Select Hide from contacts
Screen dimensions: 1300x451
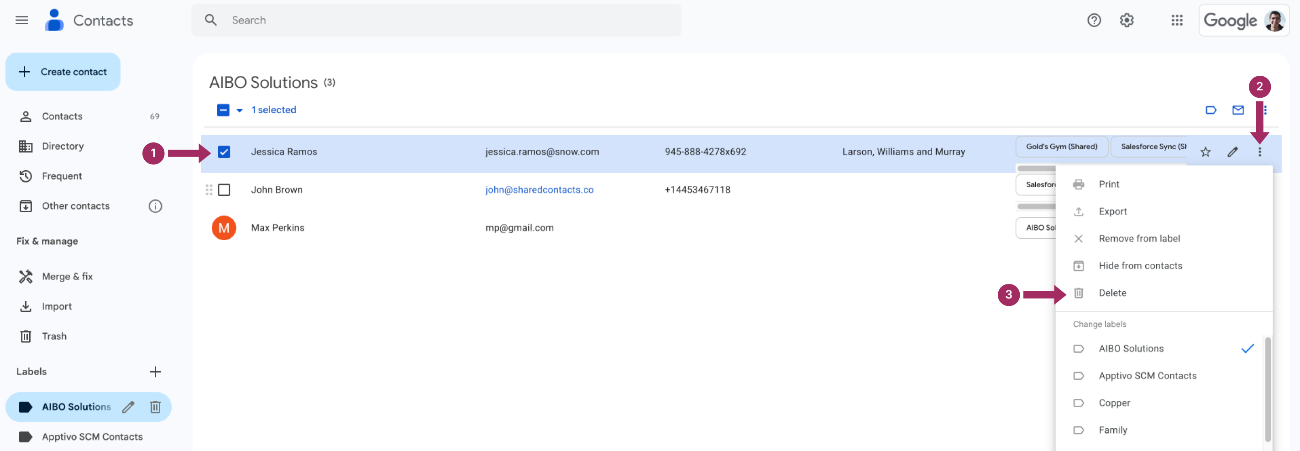tap(1163, 266)
